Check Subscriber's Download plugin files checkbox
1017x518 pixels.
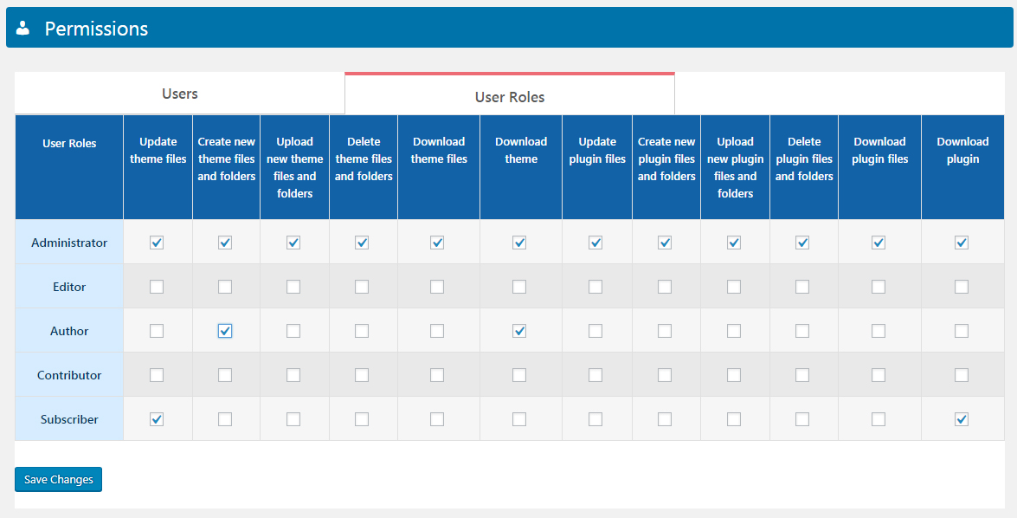[x=879, y=419]
